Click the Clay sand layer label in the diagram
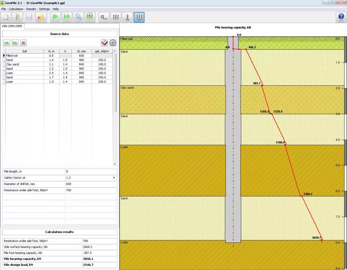Viewport: 347px width, 270px height. (x=127, y=88)
